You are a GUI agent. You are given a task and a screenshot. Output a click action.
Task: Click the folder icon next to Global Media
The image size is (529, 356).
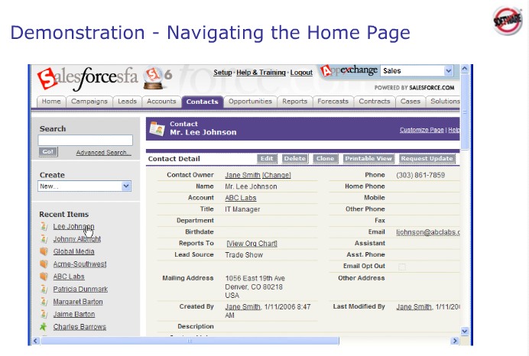44,251
